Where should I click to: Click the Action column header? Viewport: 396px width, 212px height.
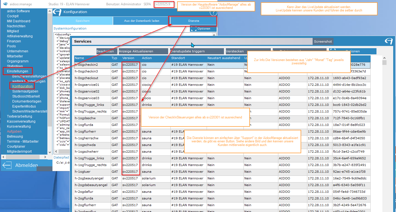pos(156,58)
